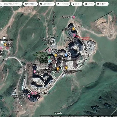Open Restaurant Gamarjoba Gudauri yellow pin
117x117 pixels.
pos(58,69)
